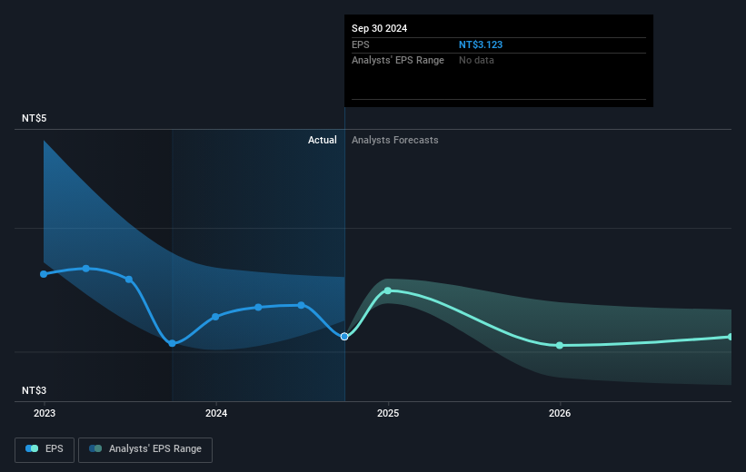Click the EPS legend color icon
The width and height of the screenshot is (746, 472).
[x=32, y=448]
